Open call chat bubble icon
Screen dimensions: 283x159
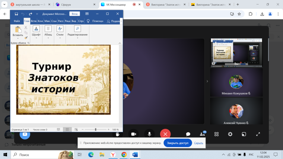188,134
